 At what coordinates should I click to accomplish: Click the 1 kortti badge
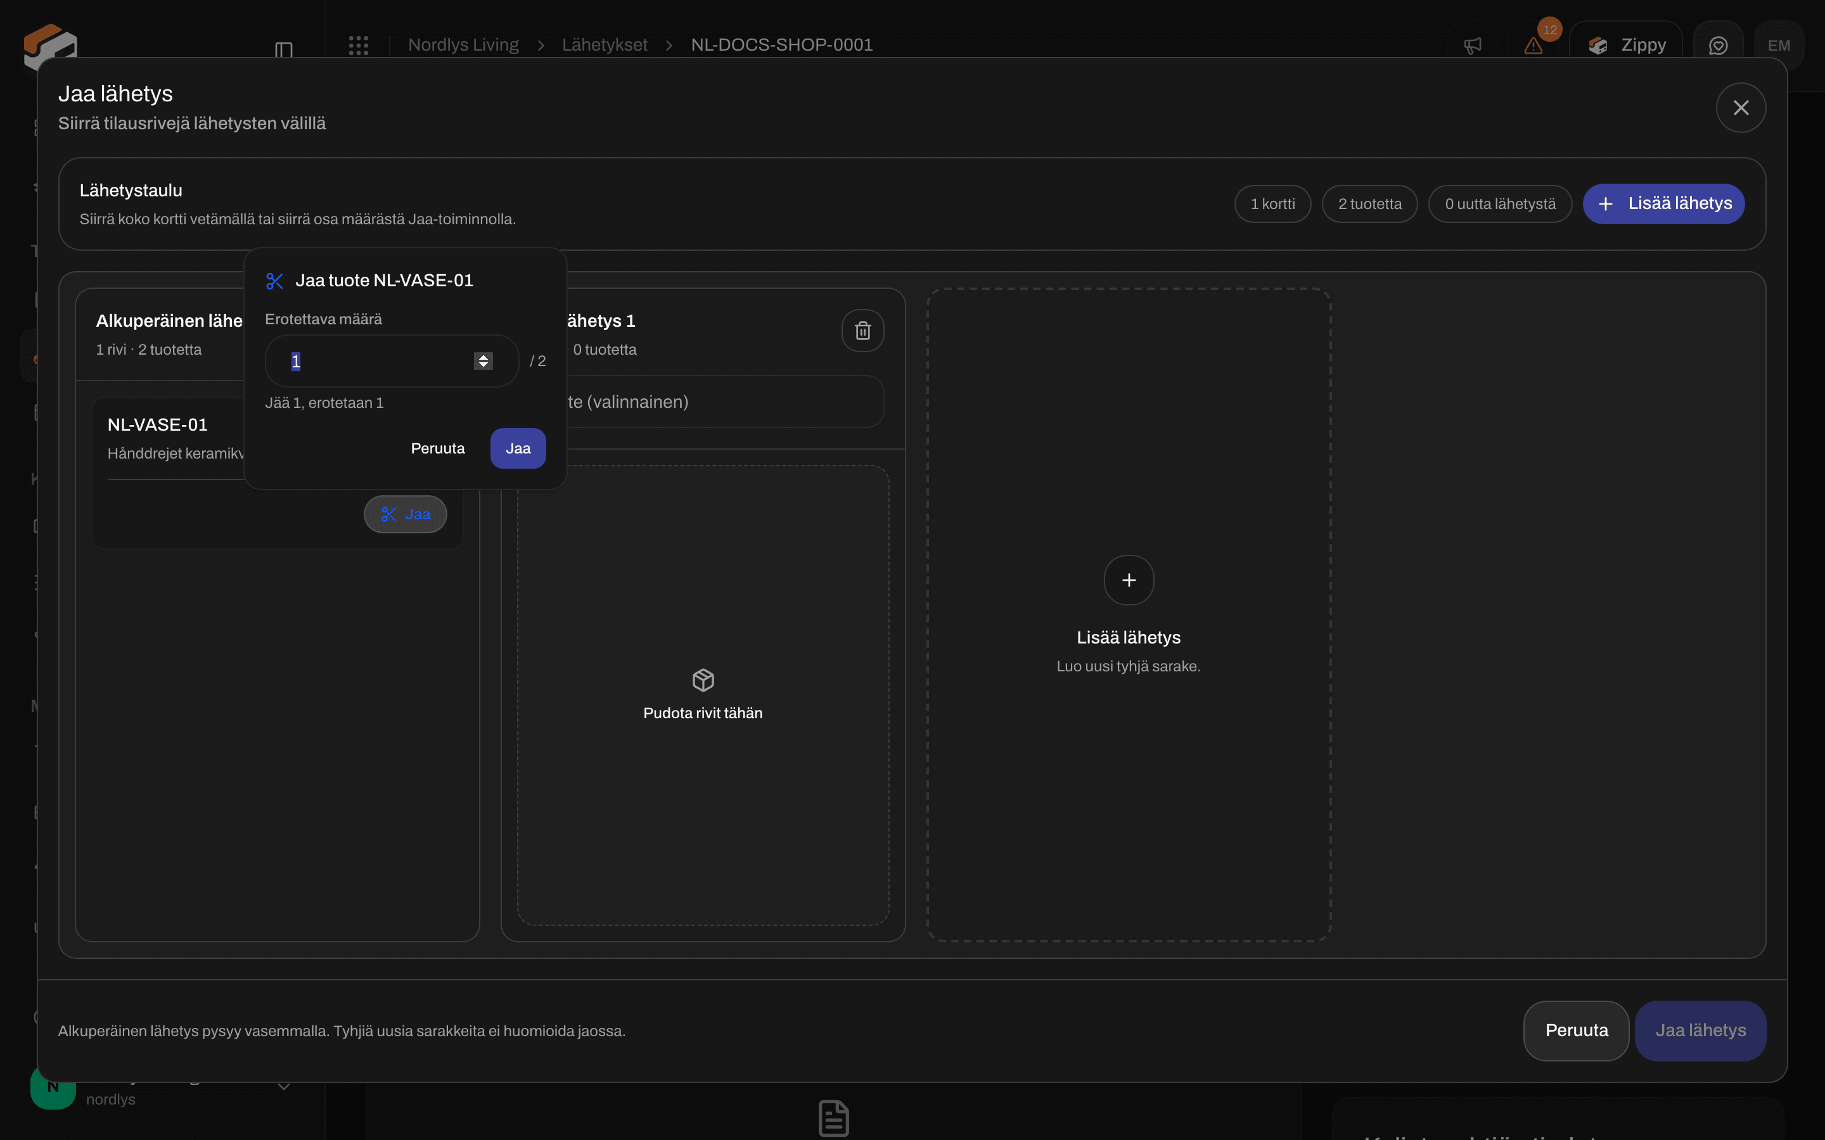1272,205
